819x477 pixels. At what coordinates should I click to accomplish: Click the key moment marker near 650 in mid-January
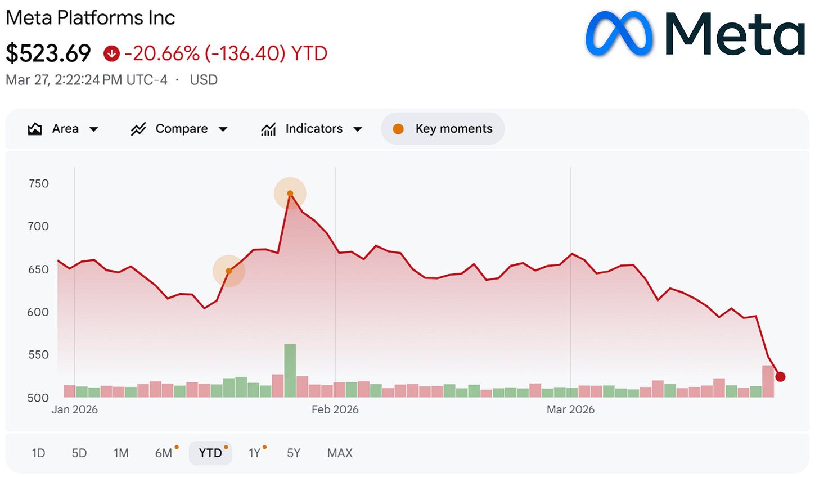(229, 271)
